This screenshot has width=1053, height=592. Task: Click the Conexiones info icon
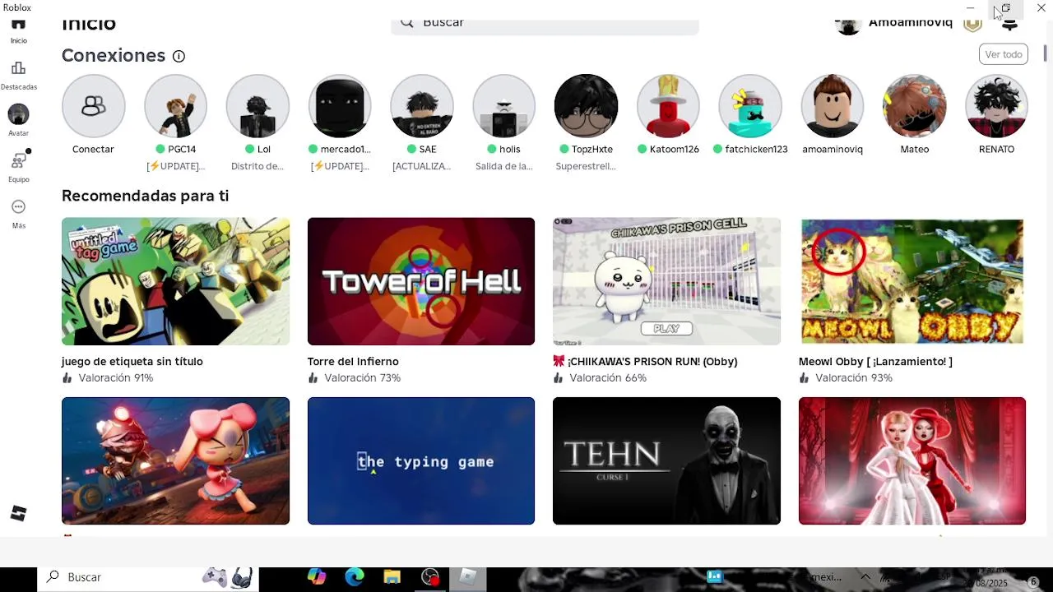179,56
